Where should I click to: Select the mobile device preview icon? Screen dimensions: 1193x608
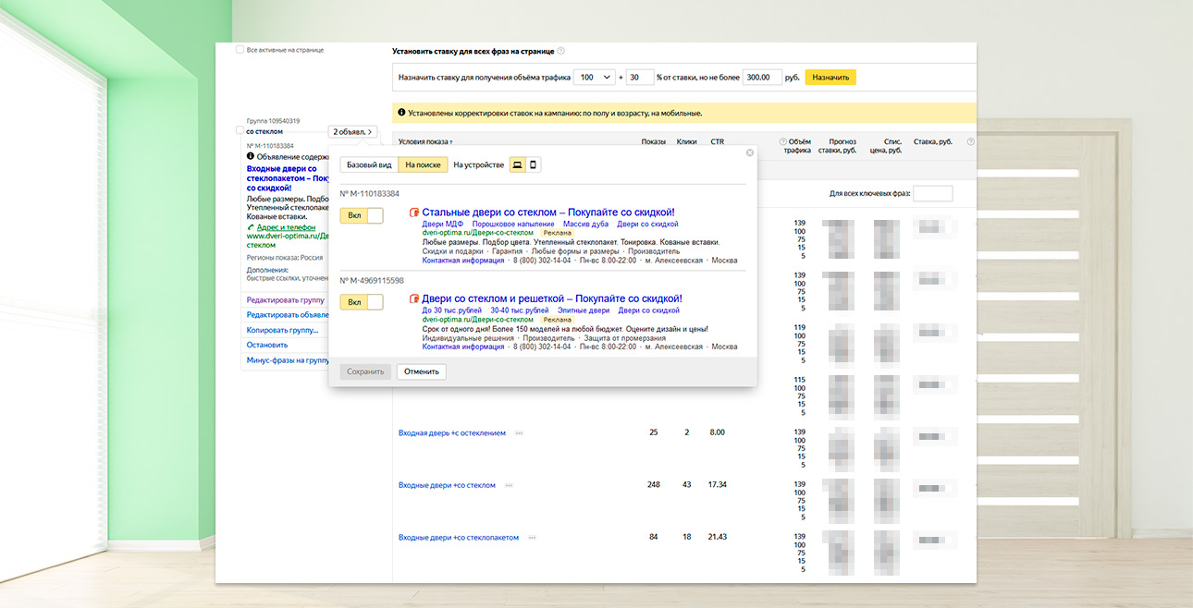(534, 164)
